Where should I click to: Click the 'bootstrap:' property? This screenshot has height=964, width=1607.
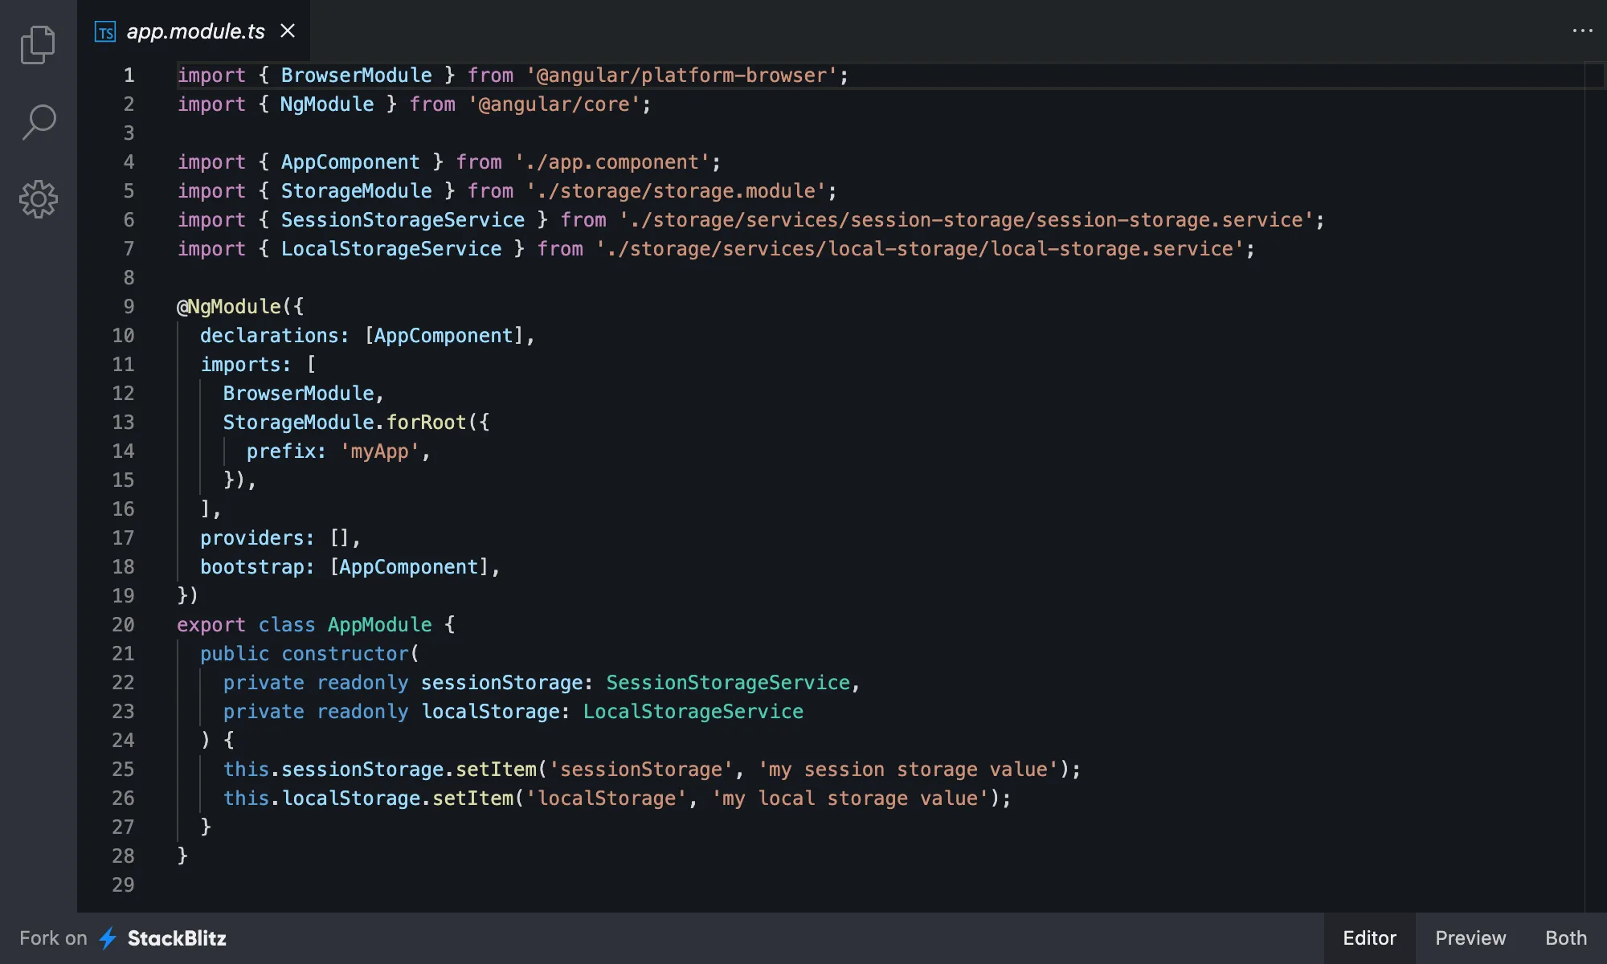257,567
